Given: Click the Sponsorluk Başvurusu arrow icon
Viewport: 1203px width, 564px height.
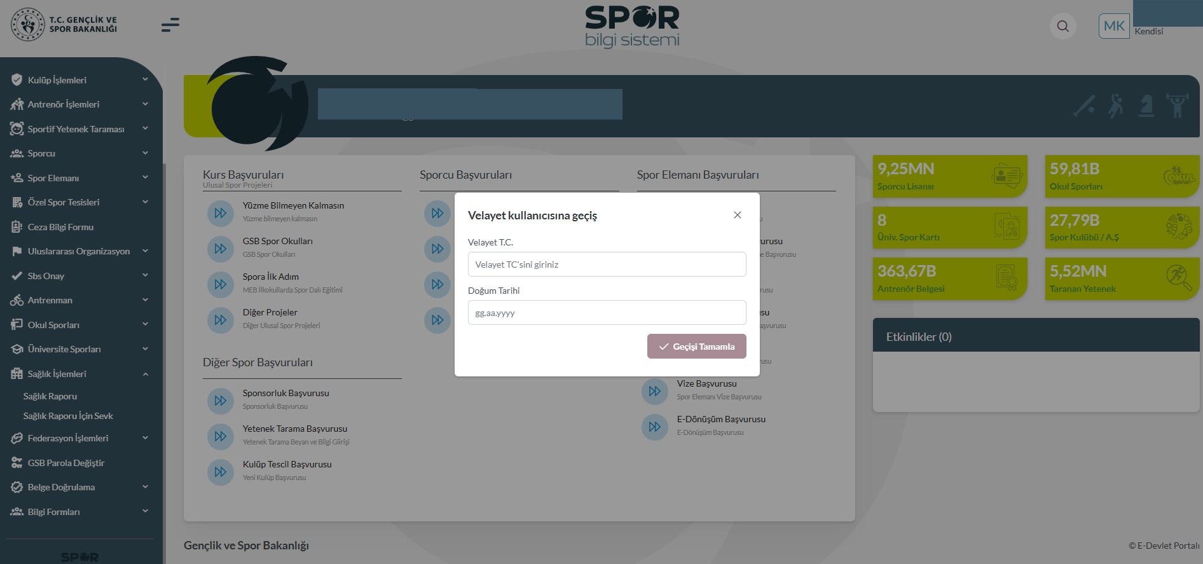Looking at the screenshot, I should coord(221,401).
